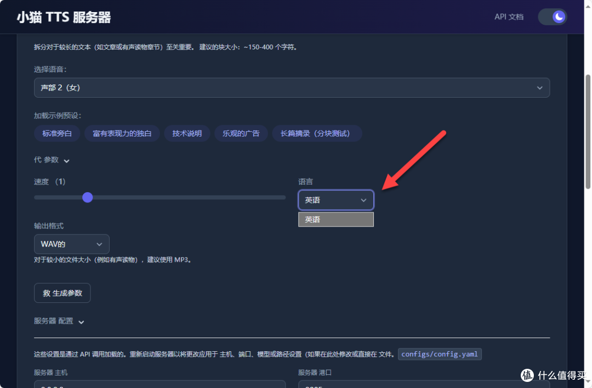Viewport: 592px width, 388px height.
Task: Click the chevron icon next to 代 参数
Action: click(x=66, y=161)
